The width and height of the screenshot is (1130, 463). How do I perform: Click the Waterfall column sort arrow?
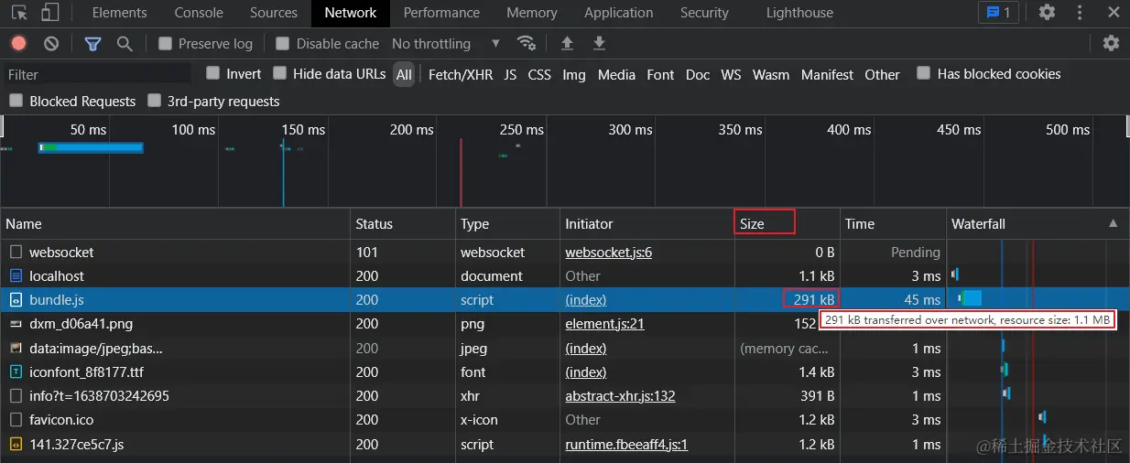pyautogui.click(x=1113, y=223)
